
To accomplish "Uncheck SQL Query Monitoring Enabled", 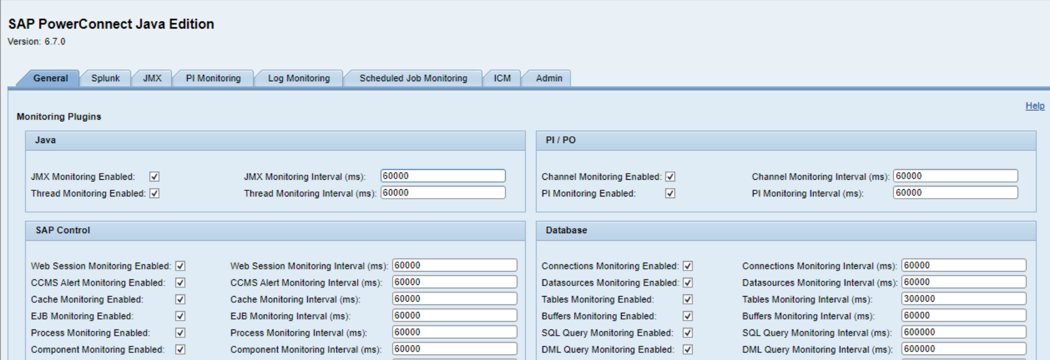I will point(688,333).
